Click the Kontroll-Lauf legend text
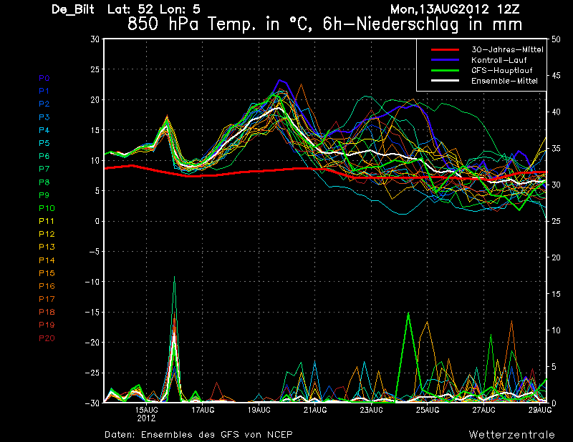This screenshot has height=442, width=573. (499, 60)
